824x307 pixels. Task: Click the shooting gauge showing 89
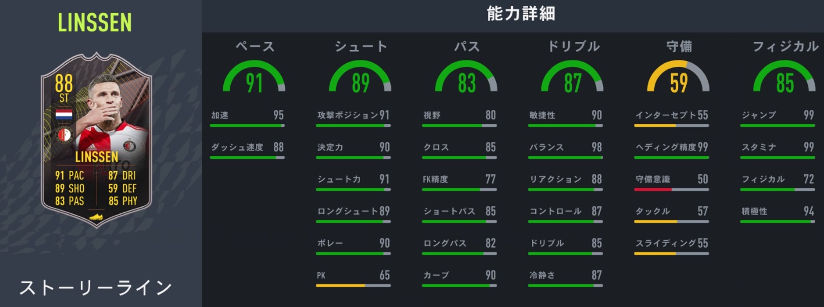click(361, 77)
